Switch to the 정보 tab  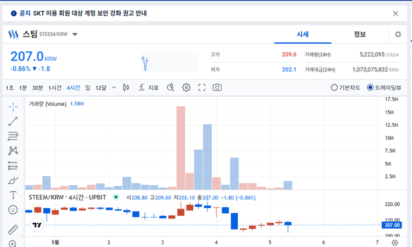point(360,34)
